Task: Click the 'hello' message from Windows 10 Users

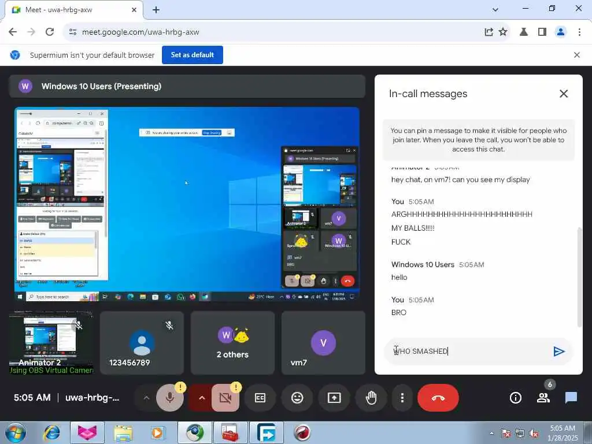Action: point(399,277)
